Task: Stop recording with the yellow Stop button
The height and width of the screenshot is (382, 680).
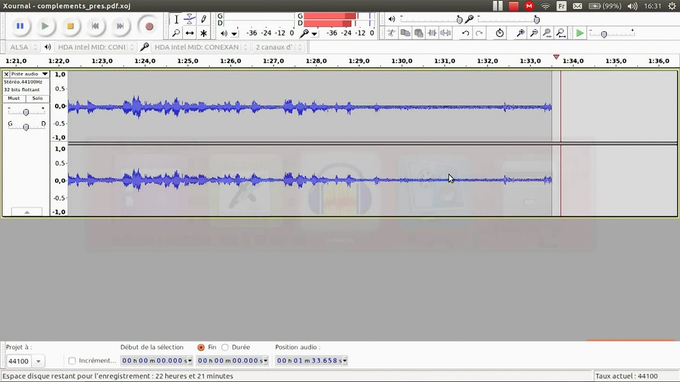Action: [70, 26]
